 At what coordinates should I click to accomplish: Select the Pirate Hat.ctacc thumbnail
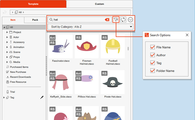(x=112, y=82)
